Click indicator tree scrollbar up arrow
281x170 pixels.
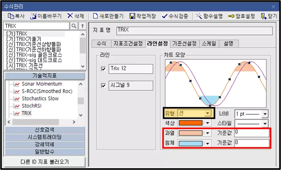pos(81,84)
